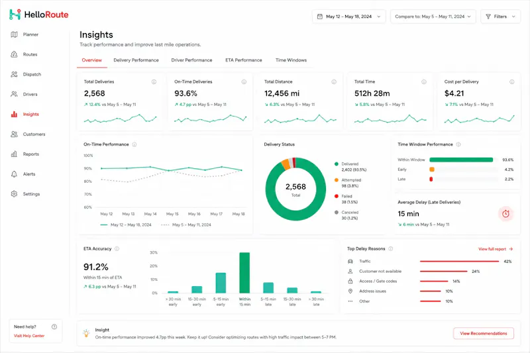The height and width of the screenshot is (353, 530).
Task: Click the orange Attempted legend dot
Action: click(337, 180)
